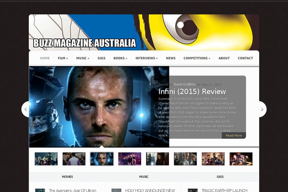This screenshot has height=192, width=288.
Task: Click the Avengers article small thumbnail
Action: [40, 191]
